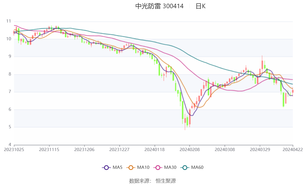Toggle the MA5 legend marker
This screenshot has width=305, height=185.
106,168
